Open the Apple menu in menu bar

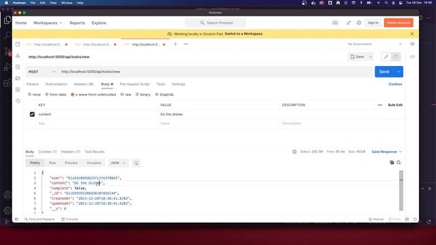coord(6,3)
